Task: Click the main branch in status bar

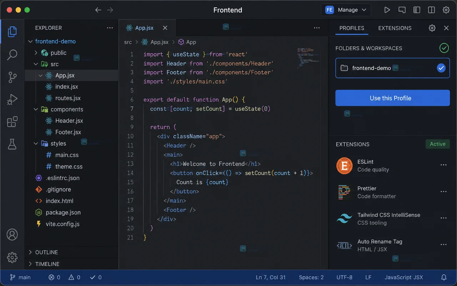Action: [20, 277]
